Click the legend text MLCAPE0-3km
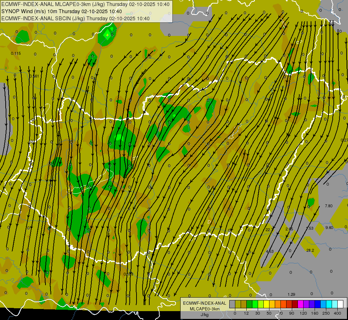Viewport: 348px width, 320px height. [x=204, y=309]
